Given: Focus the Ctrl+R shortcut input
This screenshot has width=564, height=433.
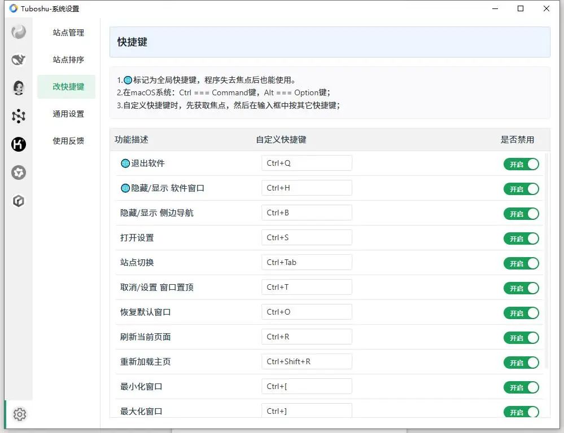Looking at the screenshot, I should (307, 337).
